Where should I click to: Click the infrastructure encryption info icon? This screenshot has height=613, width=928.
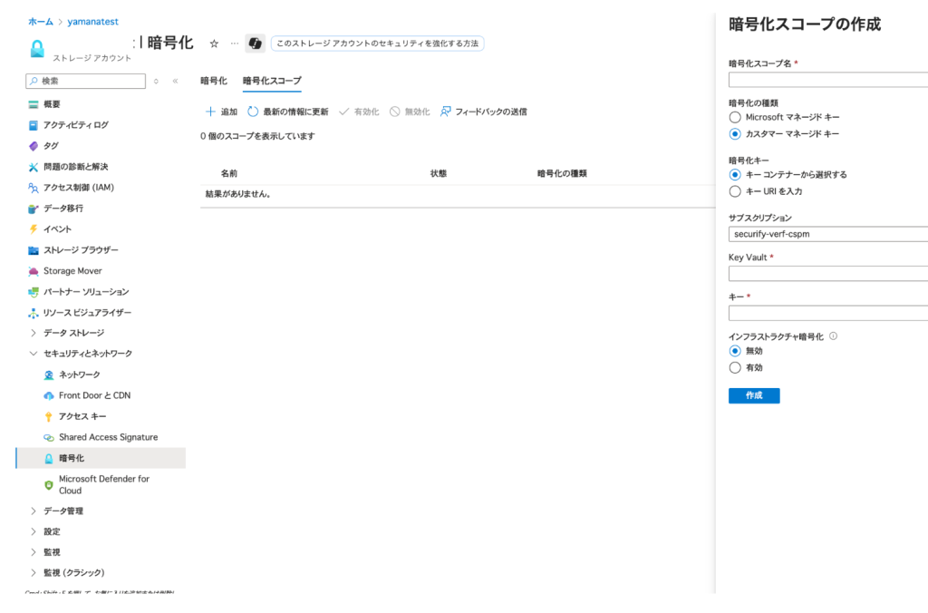[833, 336]
